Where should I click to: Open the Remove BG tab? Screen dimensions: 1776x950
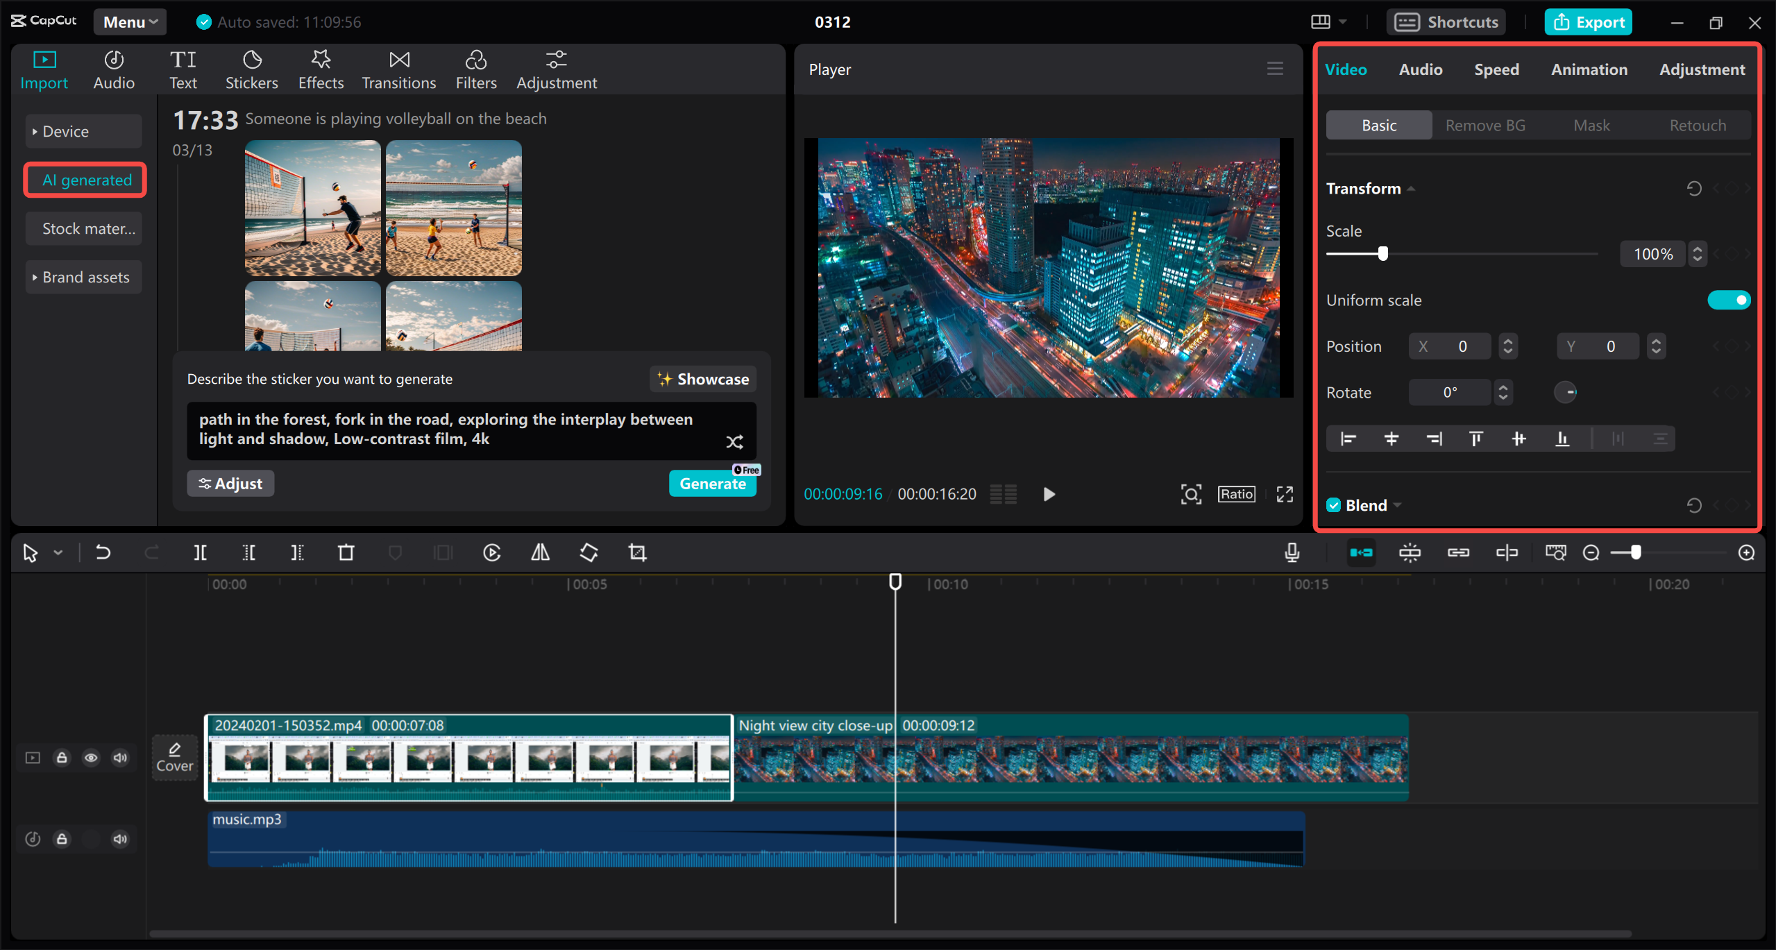click(1485, 125)
